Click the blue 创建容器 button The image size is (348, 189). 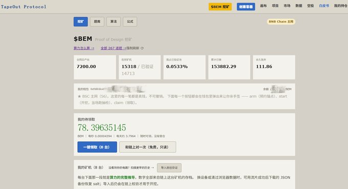click(246, 7)
